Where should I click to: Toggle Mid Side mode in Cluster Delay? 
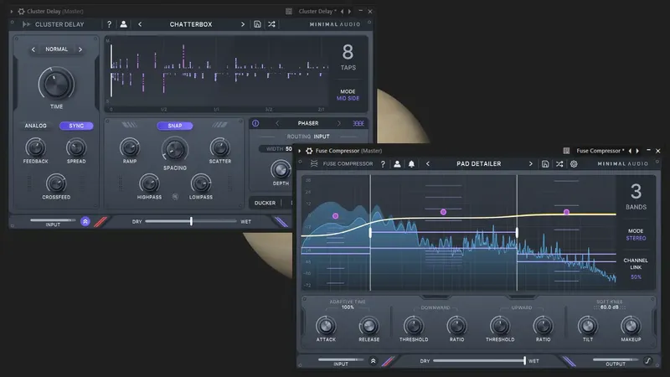pyautogui.click(x=348, y=98)
